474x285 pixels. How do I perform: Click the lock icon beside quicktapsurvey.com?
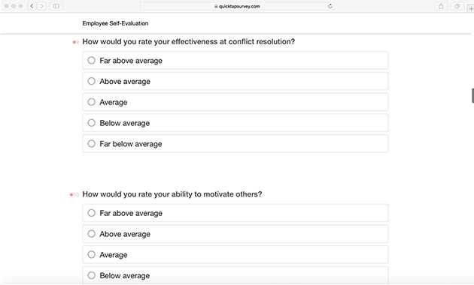click(216, 6)
